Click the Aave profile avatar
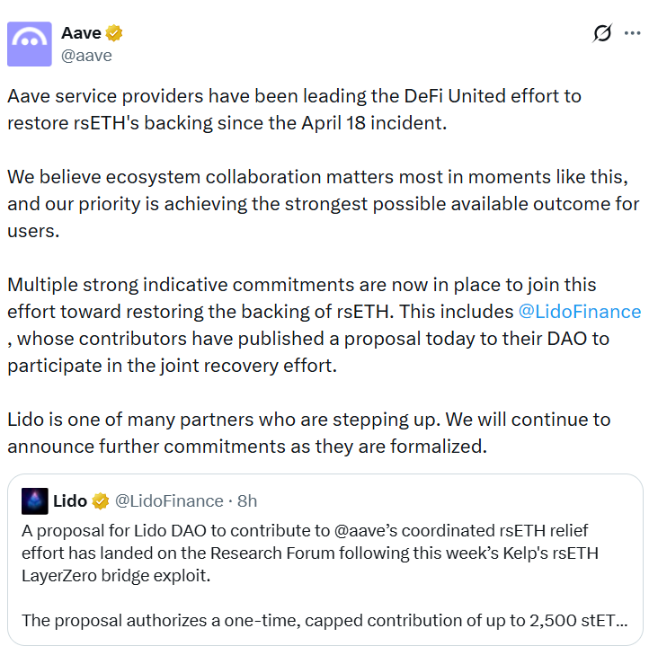Image resolution: width=649 pixels, height=655 pixels. (x=30, y=44)
